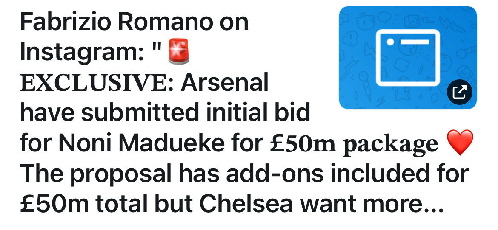Click the 'have submitted initial bid' line
This screenshot has height=230, width=498.
pos(165,112)
